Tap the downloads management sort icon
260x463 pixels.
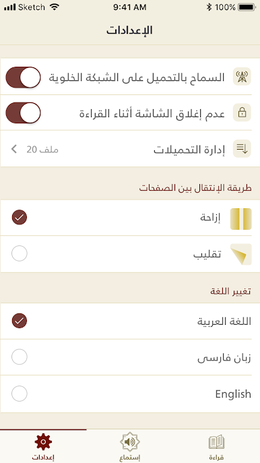tap(242, 149)
